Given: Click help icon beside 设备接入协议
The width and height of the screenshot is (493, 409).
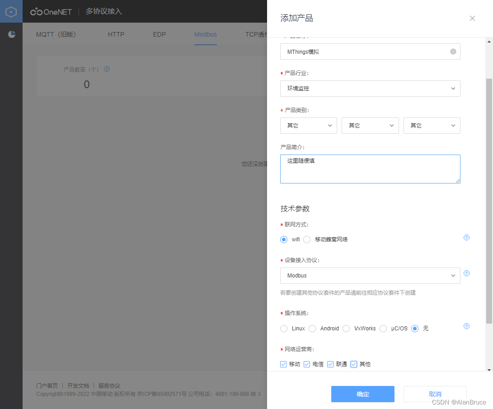Looking at the screenshot, I should (x=467, y=273).
